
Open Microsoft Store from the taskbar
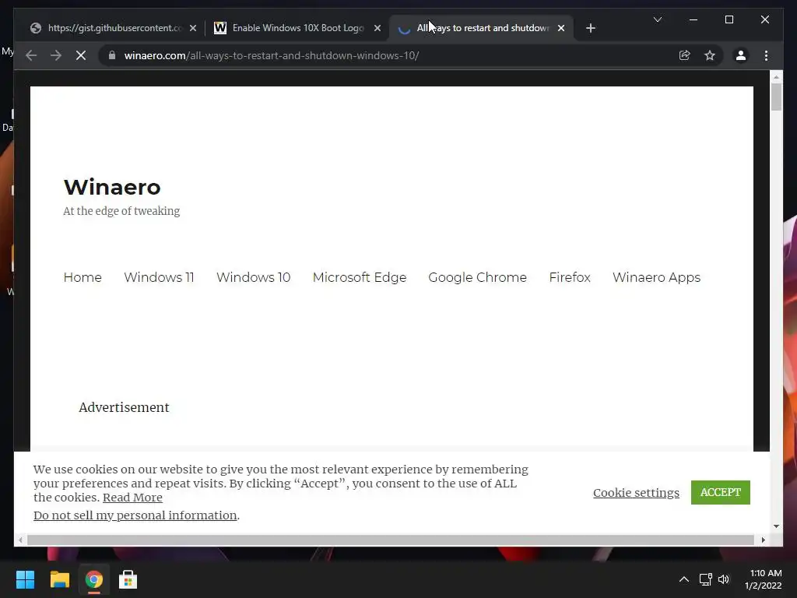click(128, 579)
